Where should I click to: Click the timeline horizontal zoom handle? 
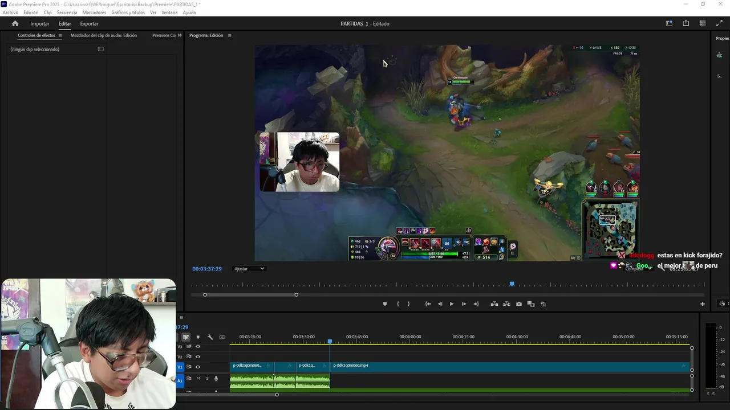point(277,395)
